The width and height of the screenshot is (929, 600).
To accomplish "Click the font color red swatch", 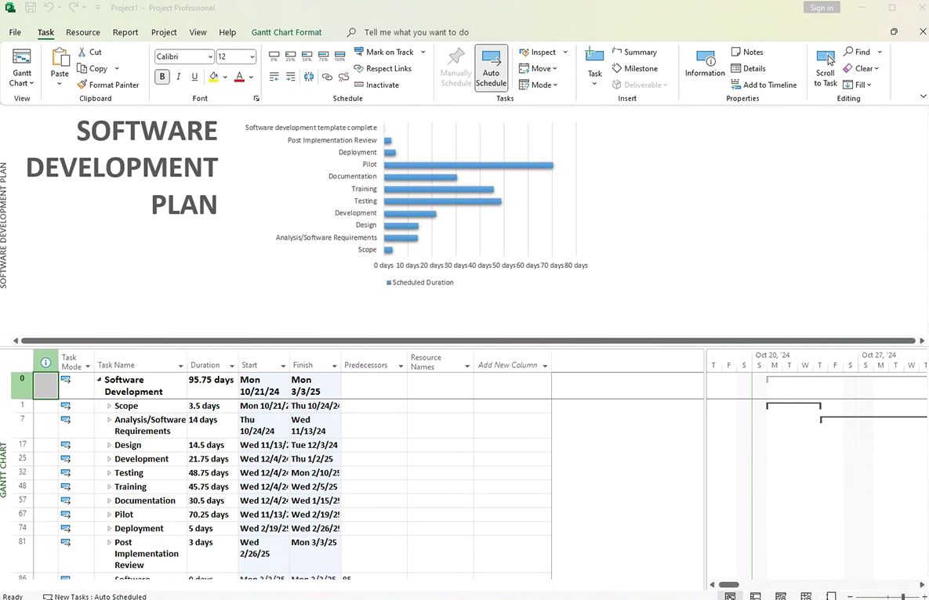I will pos(239,77).
